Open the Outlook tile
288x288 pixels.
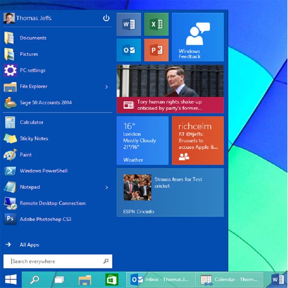point(129,50)
